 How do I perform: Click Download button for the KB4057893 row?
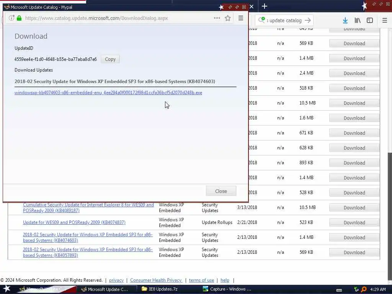[354, 253]
